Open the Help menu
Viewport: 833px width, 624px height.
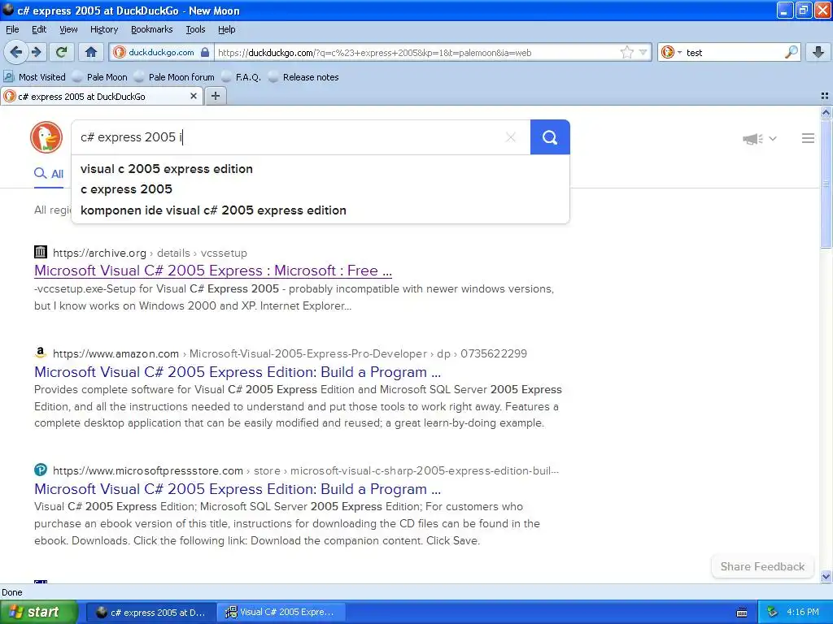[226, 29]
